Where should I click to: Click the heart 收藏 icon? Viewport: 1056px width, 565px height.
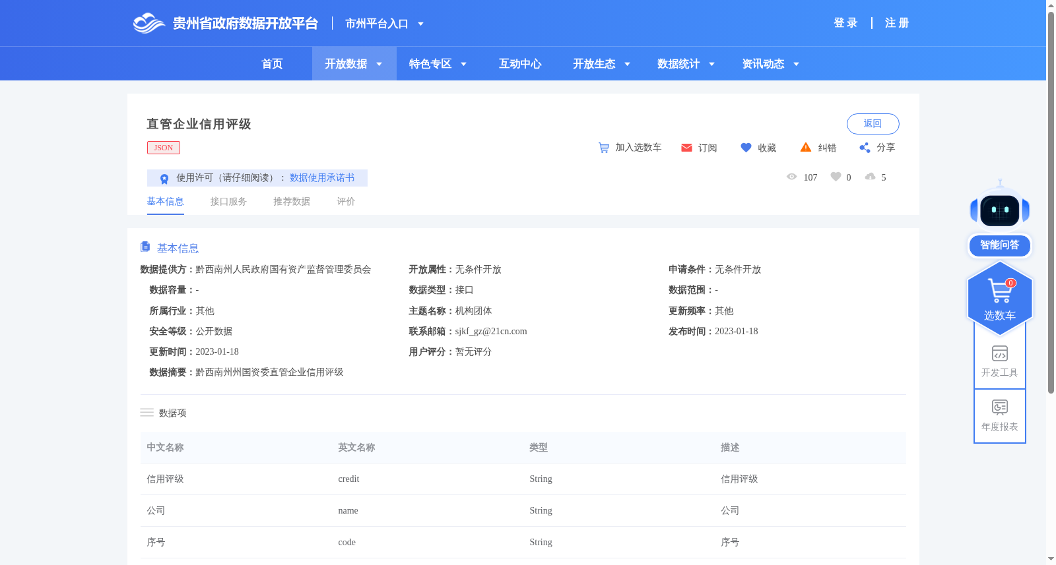[x=746, y=148]
